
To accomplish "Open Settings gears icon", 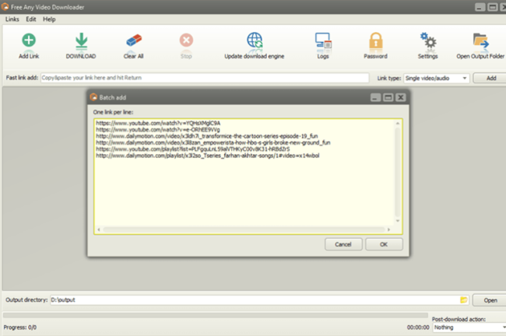I will (x=428, y=40).
